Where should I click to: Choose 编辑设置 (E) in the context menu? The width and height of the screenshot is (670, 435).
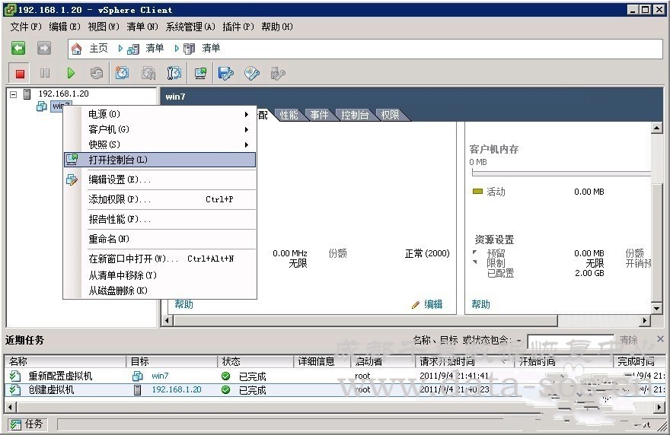pyautogui.click(x=119, y=179)
